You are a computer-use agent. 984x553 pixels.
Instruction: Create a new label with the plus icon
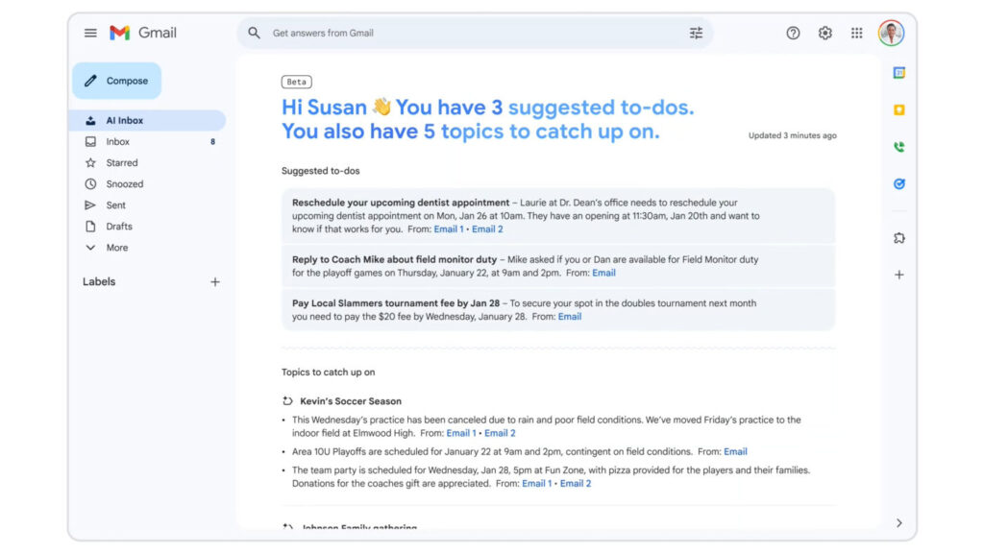point(215,281)
